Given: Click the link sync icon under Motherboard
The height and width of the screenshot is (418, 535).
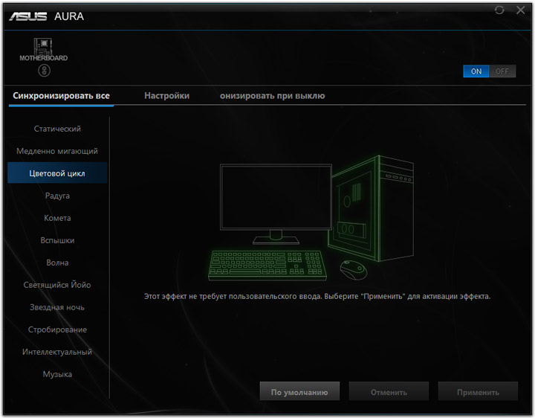Looking at the screenshot, I should click(44, 71).
